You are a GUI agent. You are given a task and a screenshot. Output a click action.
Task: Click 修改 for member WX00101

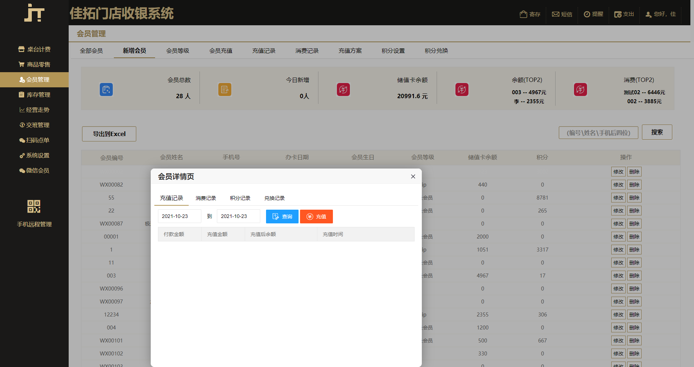(x=618, y=341)
